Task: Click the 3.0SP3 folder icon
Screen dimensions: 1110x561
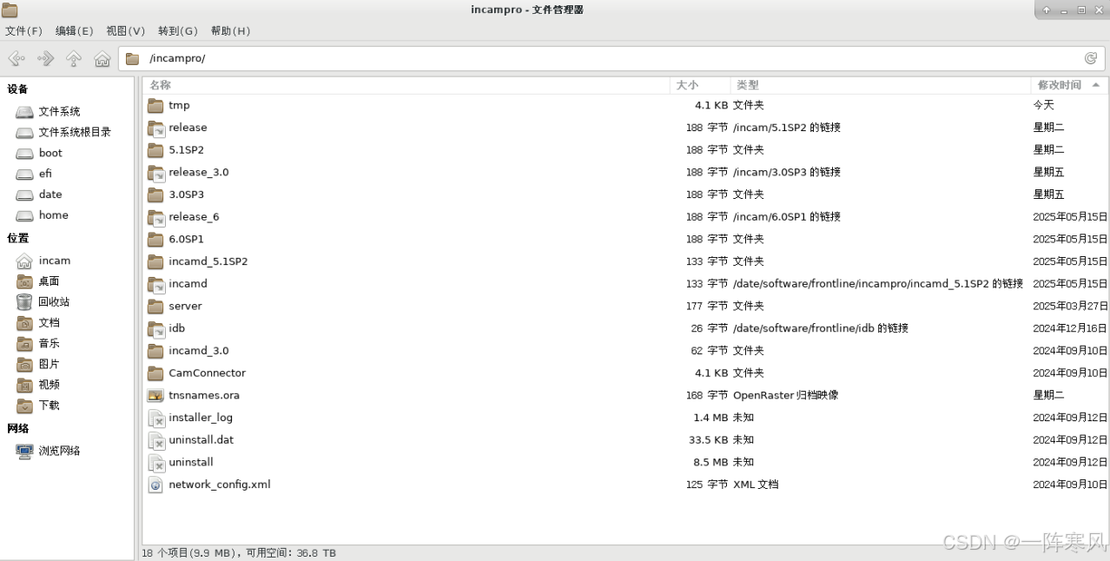Action: pyautogui.click(x=155, y=195)
